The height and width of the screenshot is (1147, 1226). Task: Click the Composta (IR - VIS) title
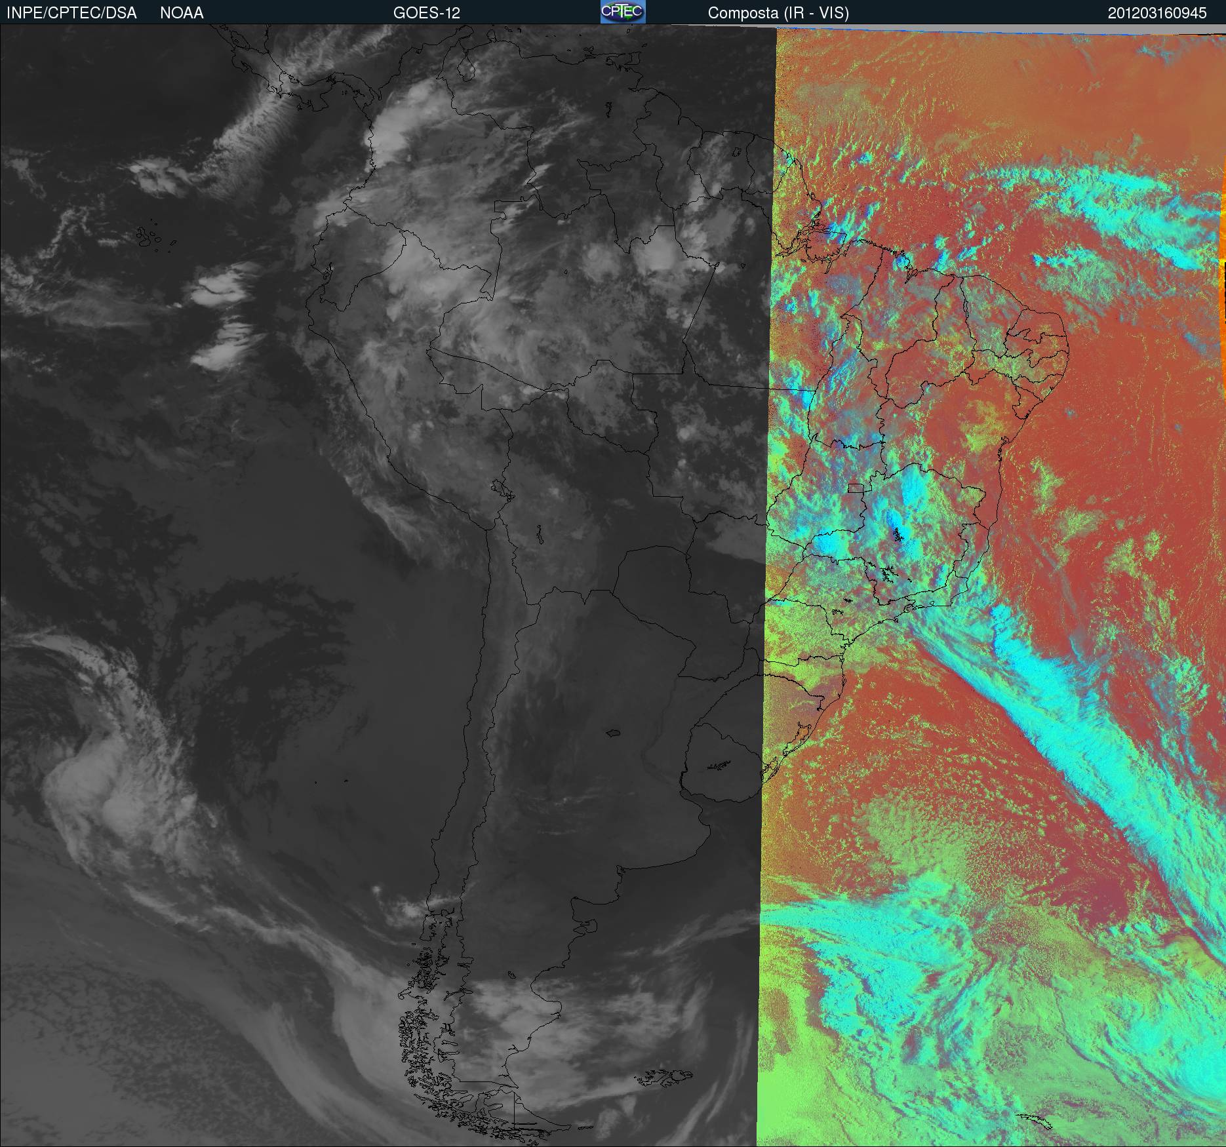pos(778,13)
